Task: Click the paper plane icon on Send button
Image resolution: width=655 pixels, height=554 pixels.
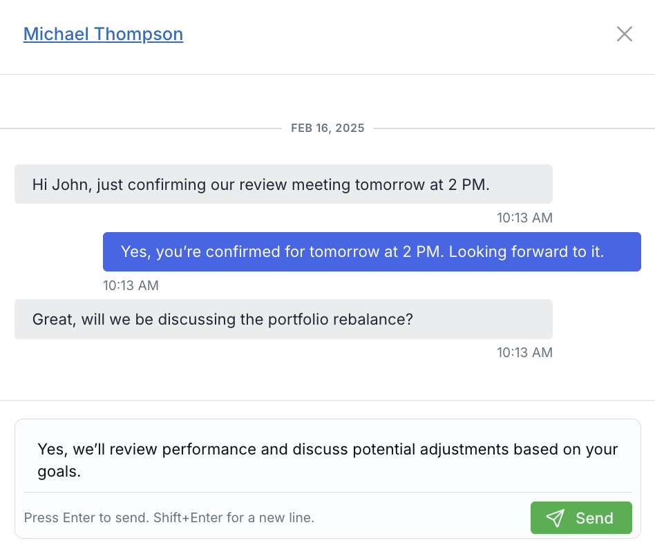Action: pos(556,517)
